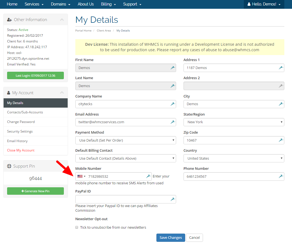This screenshot has width=292, height=244.
Task: Open Email History in sidebar
Action: pos(36,141)
